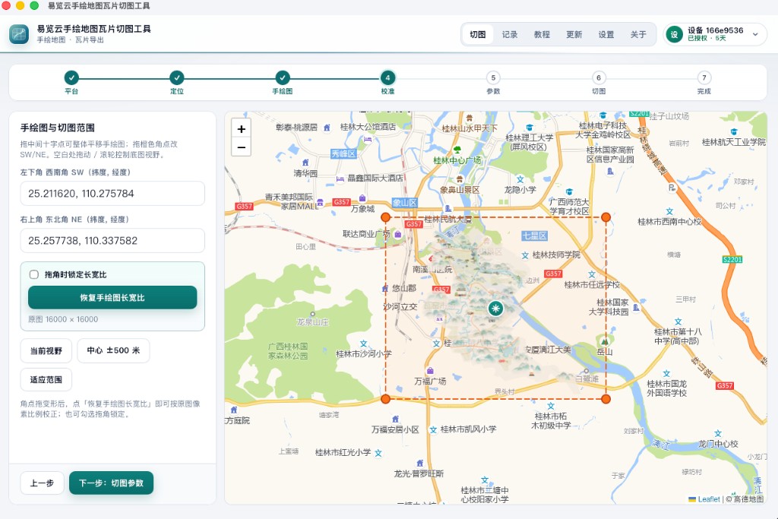Click the 桂林市凯风小学 school icon
Image resolution: width=778 pixels, height=519 pixels.
(x=433, y=429)
